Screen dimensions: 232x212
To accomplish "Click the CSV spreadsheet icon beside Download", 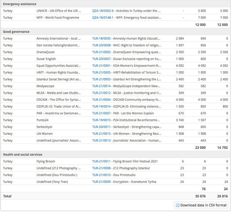I will click(177, 205).
